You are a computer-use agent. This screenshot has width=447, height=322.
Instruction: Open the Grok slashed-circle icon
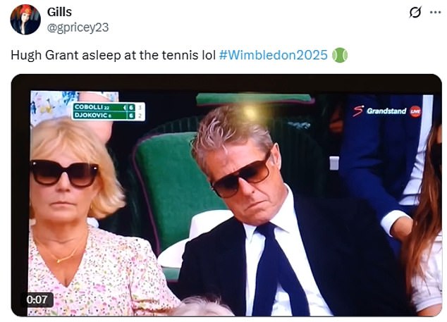415,13
